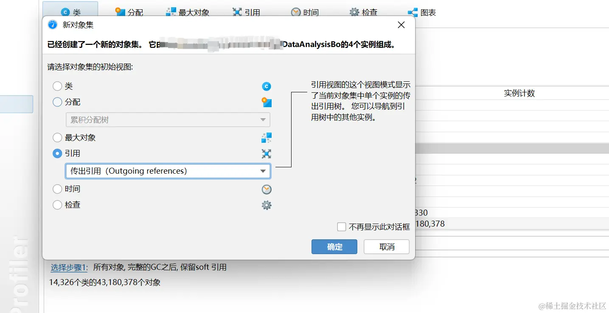Switch to the 时间 tab in main window

(x=305, y=12)
